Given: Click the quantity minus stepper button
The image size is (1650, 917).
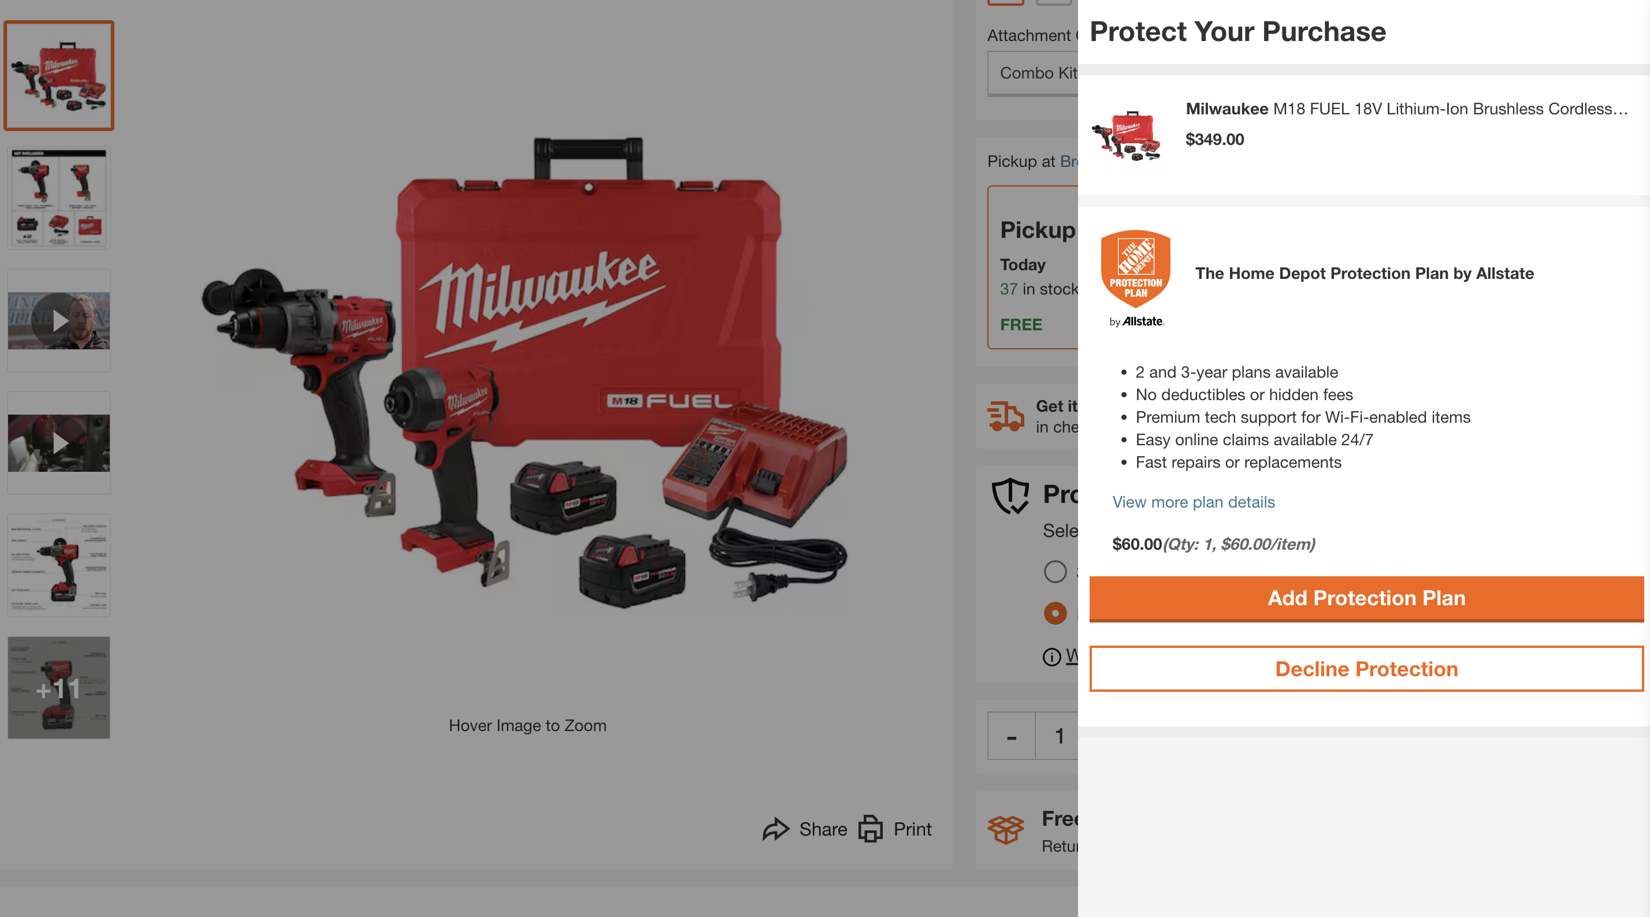Looking at the screenshot, I should point(1011,735).
